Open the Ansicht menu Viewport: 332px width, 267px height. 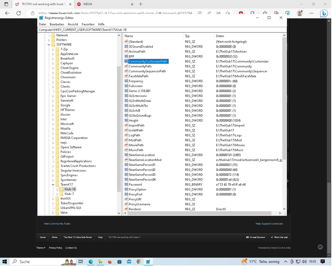click(x=73, y=24)
